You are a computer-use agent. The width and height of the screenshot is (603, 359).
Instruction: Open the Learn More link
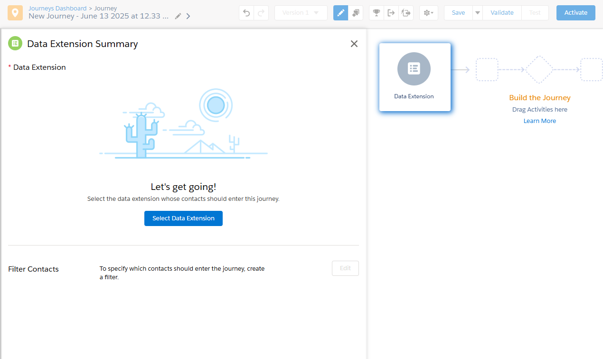[x=539, y=121]
